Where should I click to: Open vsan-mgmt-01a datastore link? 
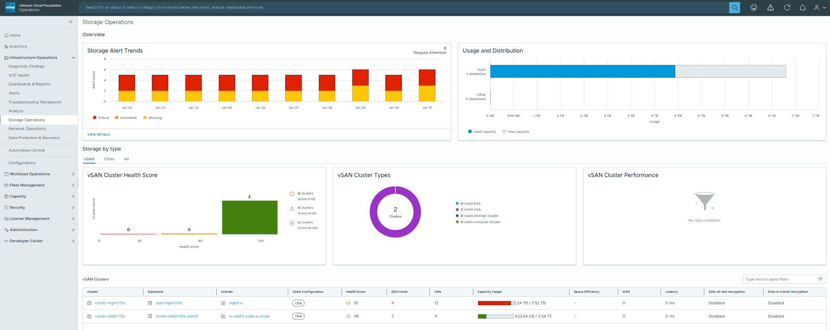pos(169,303)
